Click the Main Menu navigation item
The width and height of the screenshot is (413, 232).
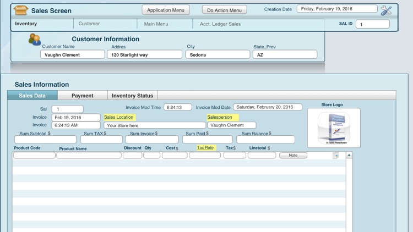[x=156, y=24]
